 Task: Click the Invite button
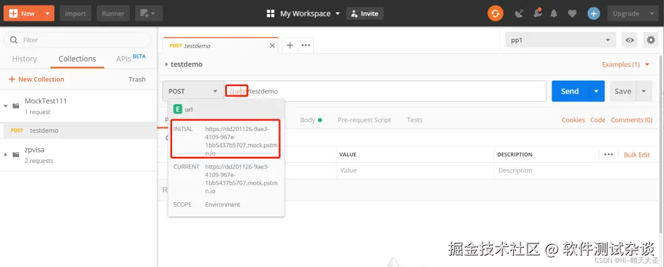365,14
